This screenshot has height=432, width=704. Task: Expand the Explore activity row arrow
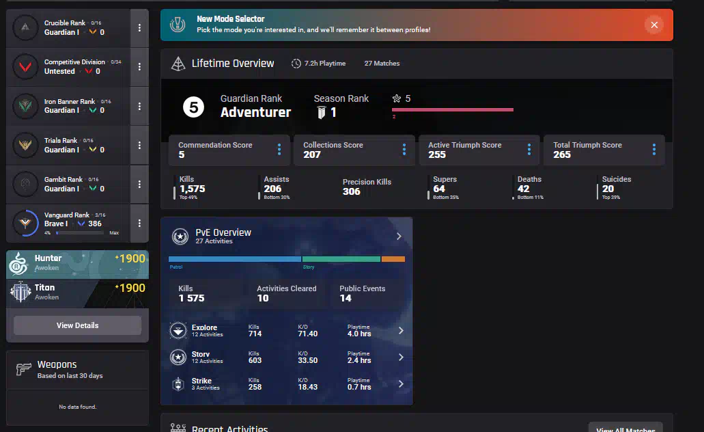(x=401, y=331)
